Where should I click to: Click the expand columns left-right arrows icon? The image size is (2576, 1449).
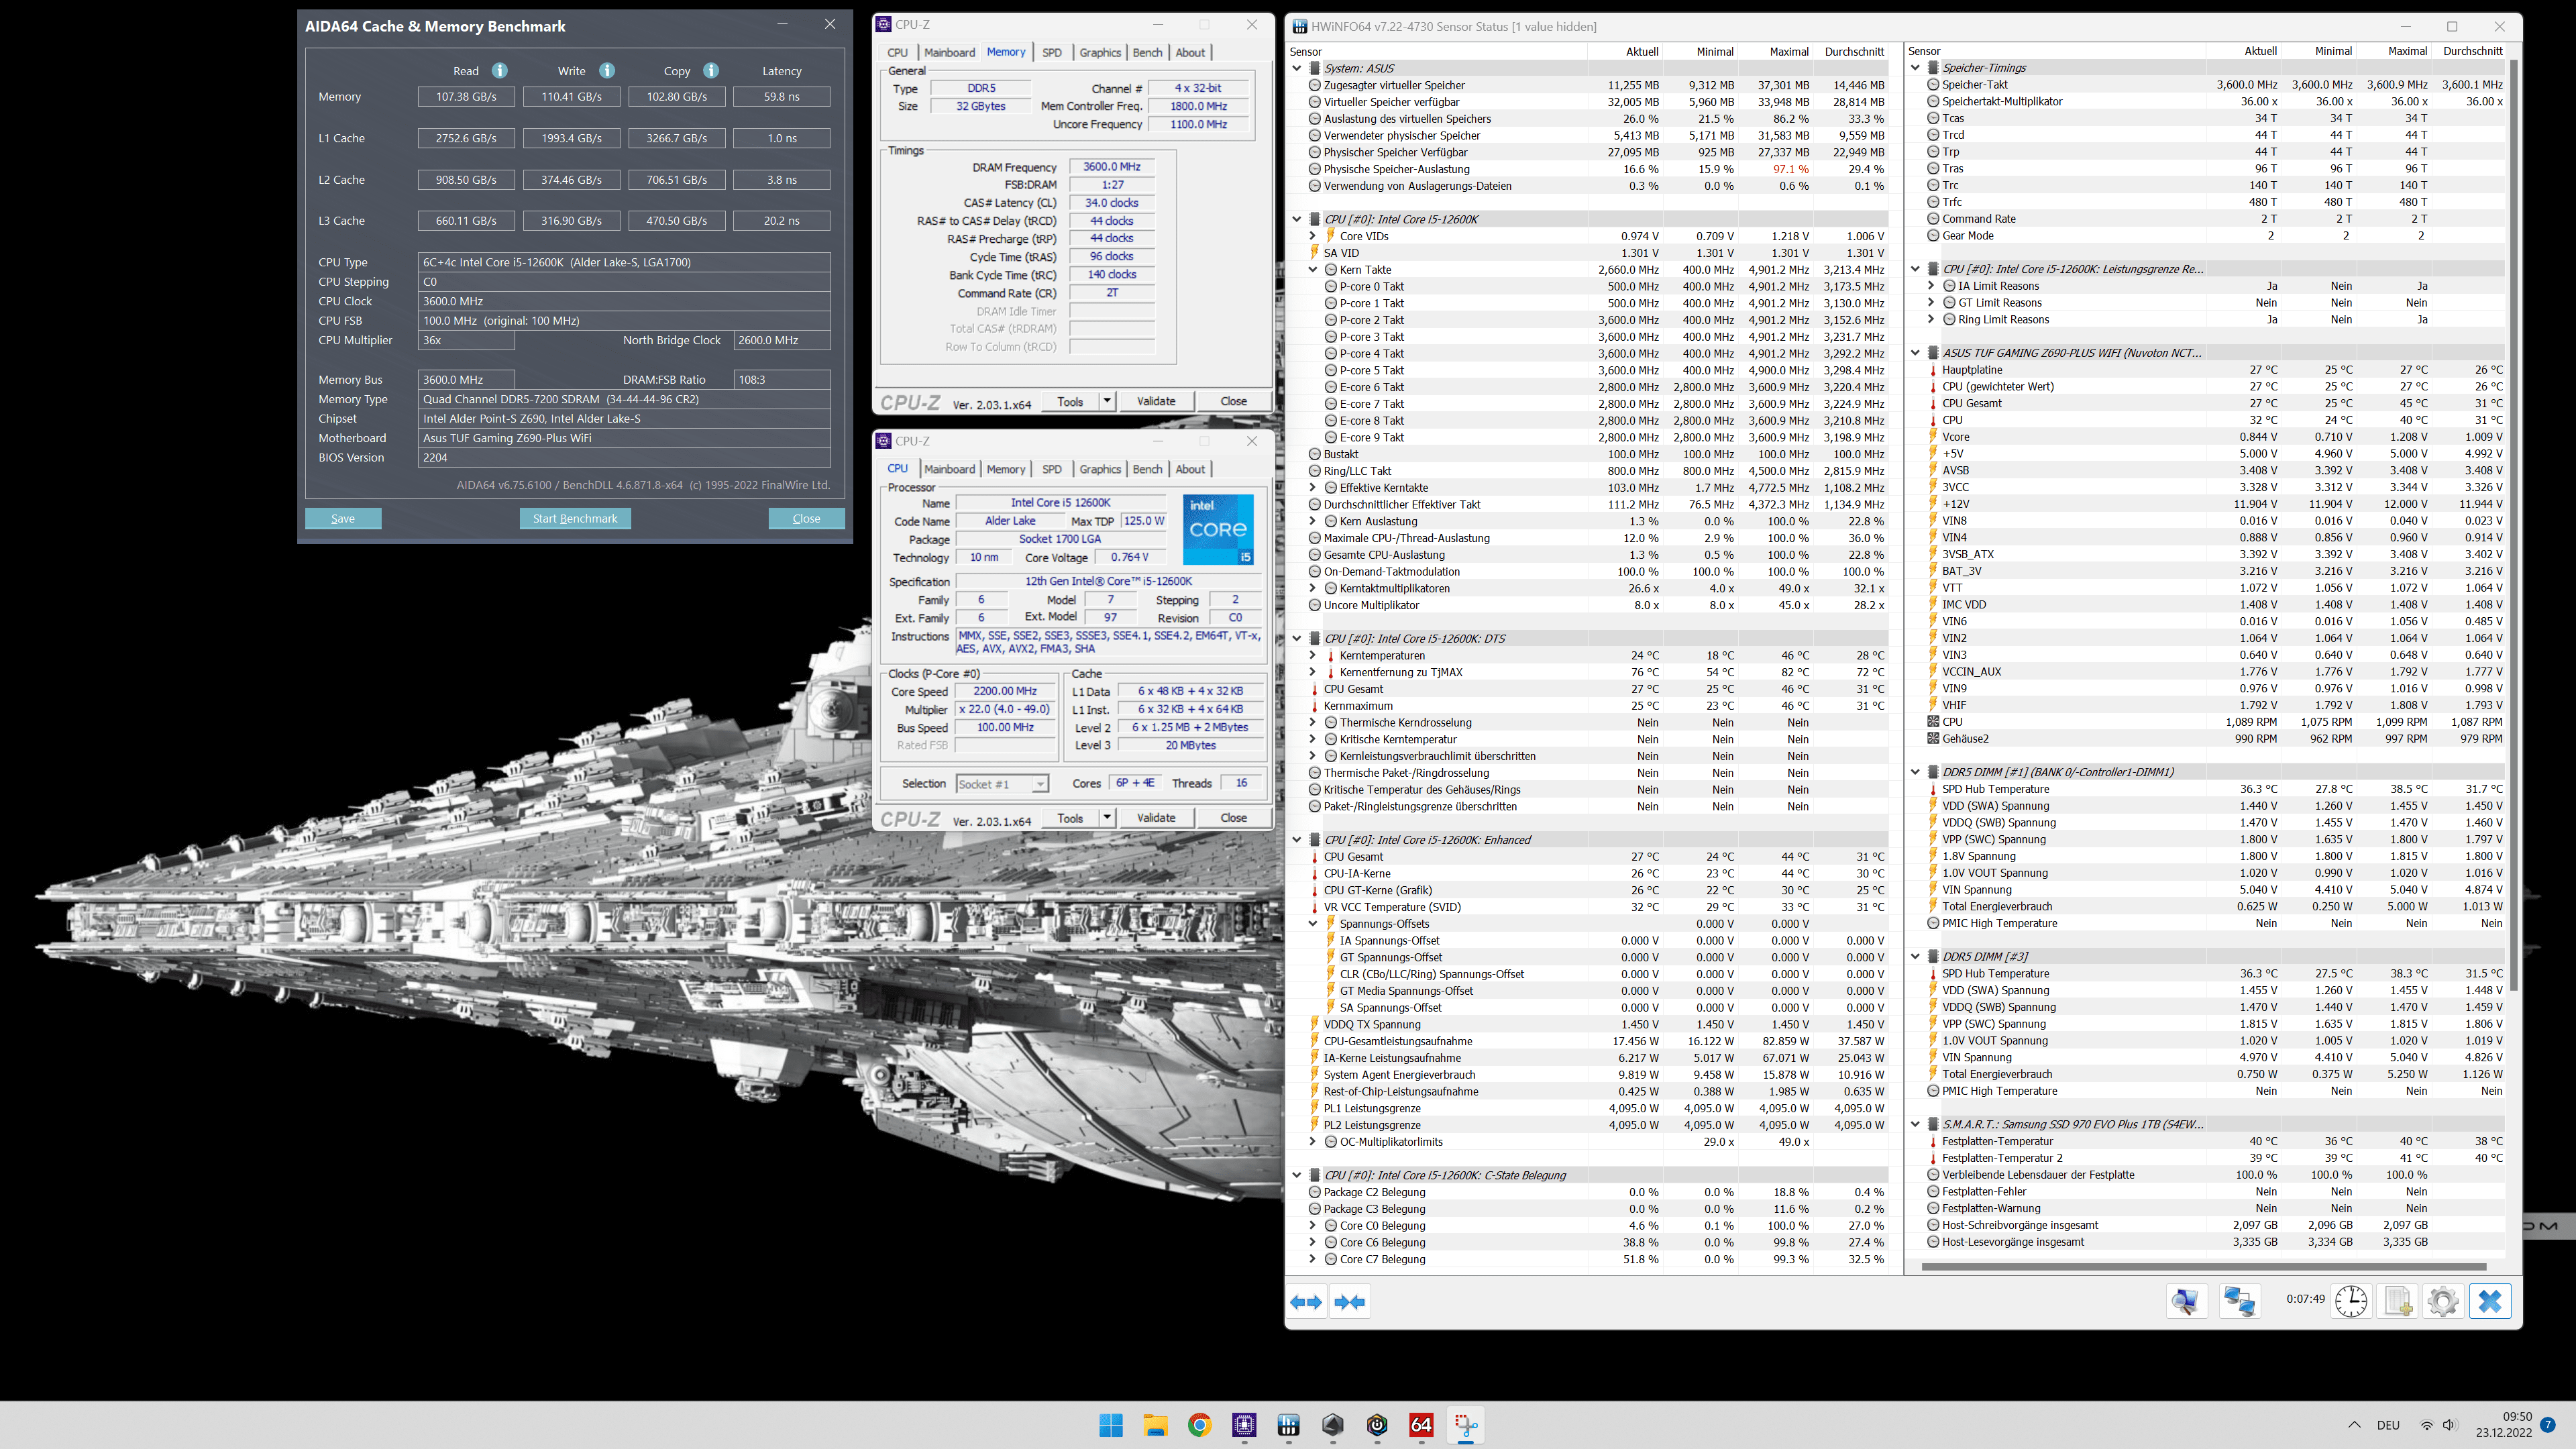pos(1306,1302)
